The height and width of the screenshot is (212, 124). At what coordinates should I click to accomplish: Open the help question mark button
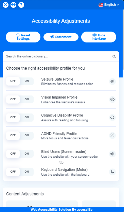click(21, 5)
